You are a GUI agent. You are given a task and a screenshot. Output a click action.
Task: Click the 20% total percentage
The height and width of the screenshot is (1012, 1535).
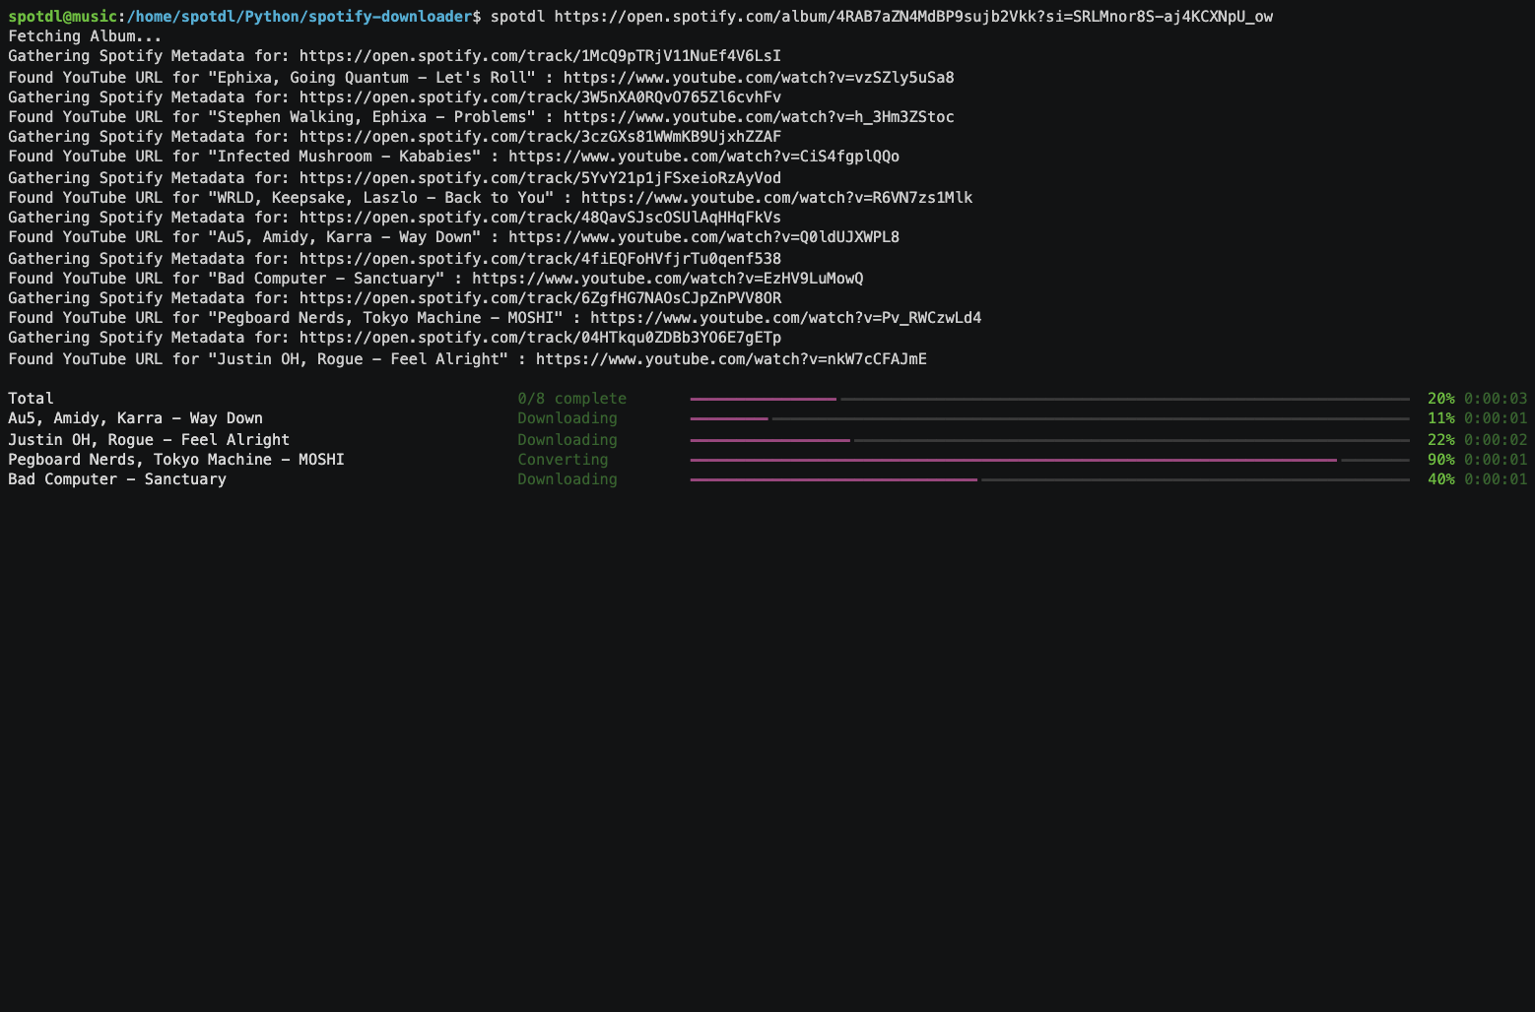pos(1441,399)
